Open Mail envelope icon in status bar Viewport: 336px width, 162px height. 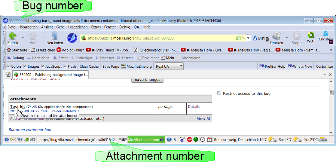13,140
